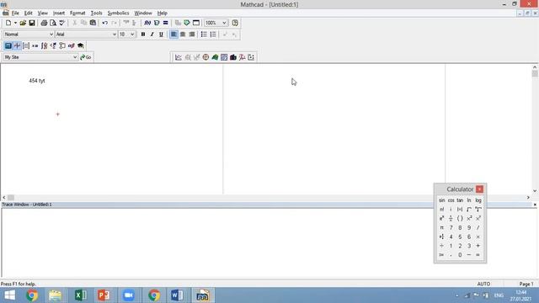Open Print Preview icon

[53, 23]
